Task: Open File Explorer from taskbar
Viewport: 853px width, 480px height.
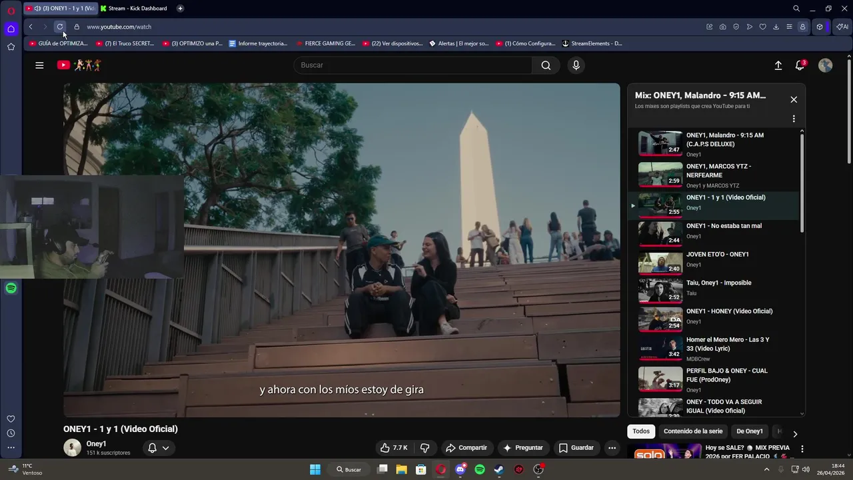Action: pyautogui.click(x=402, y=469)
